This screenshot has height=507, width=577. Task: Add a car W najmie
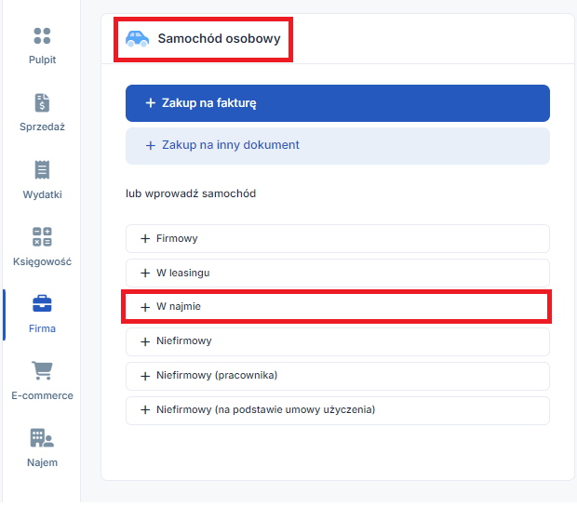(338, 306)
